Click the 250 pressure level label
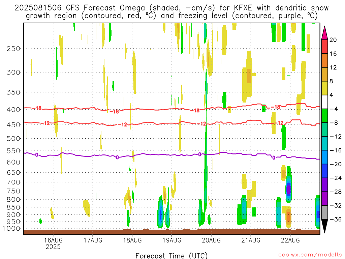The width and height of the screenshot is (345, 259). 13,49
